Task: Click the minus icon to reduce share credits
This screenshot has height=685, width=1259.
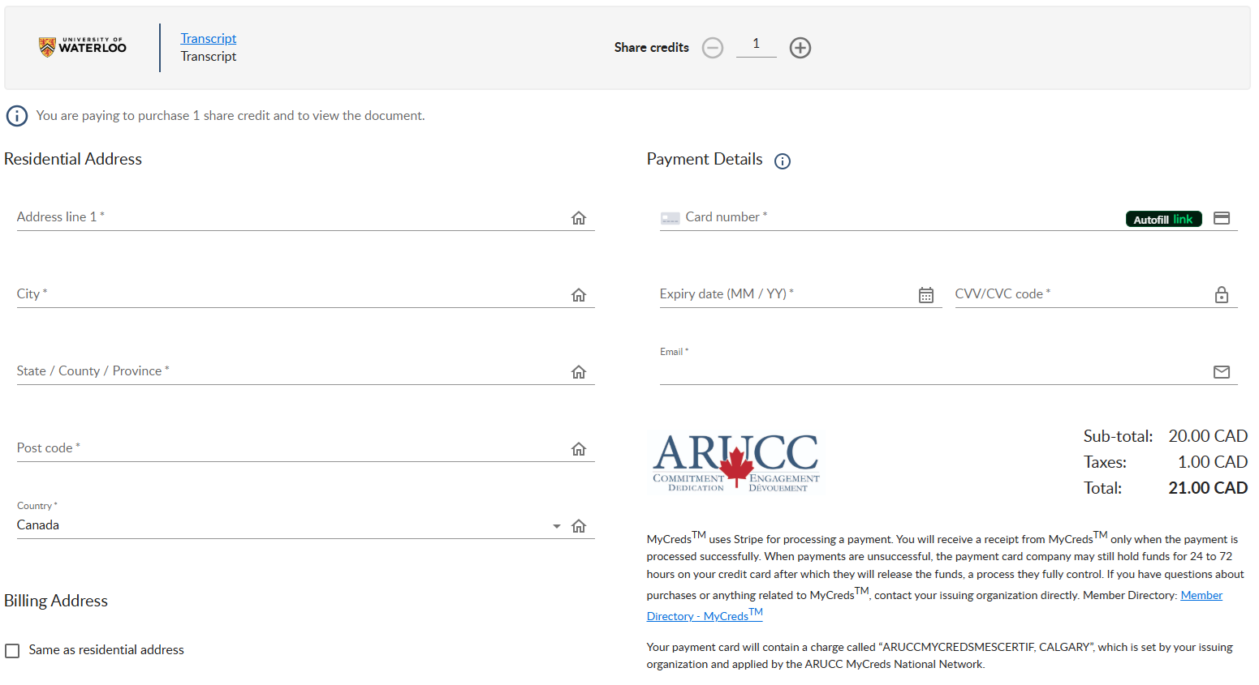Action: (713, 48)
